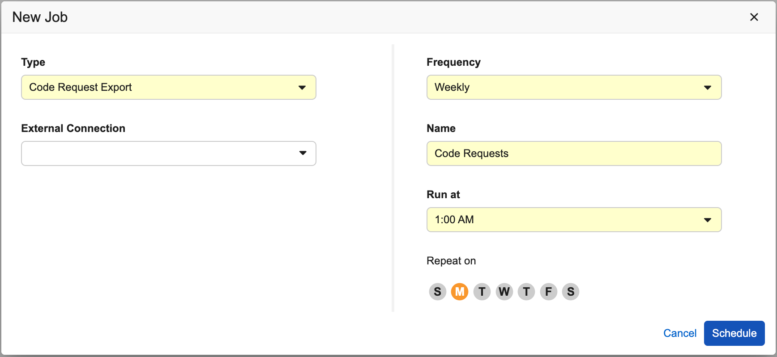Click the Cancel link
This screenshot has width=777, height=357.
[679, 333]
